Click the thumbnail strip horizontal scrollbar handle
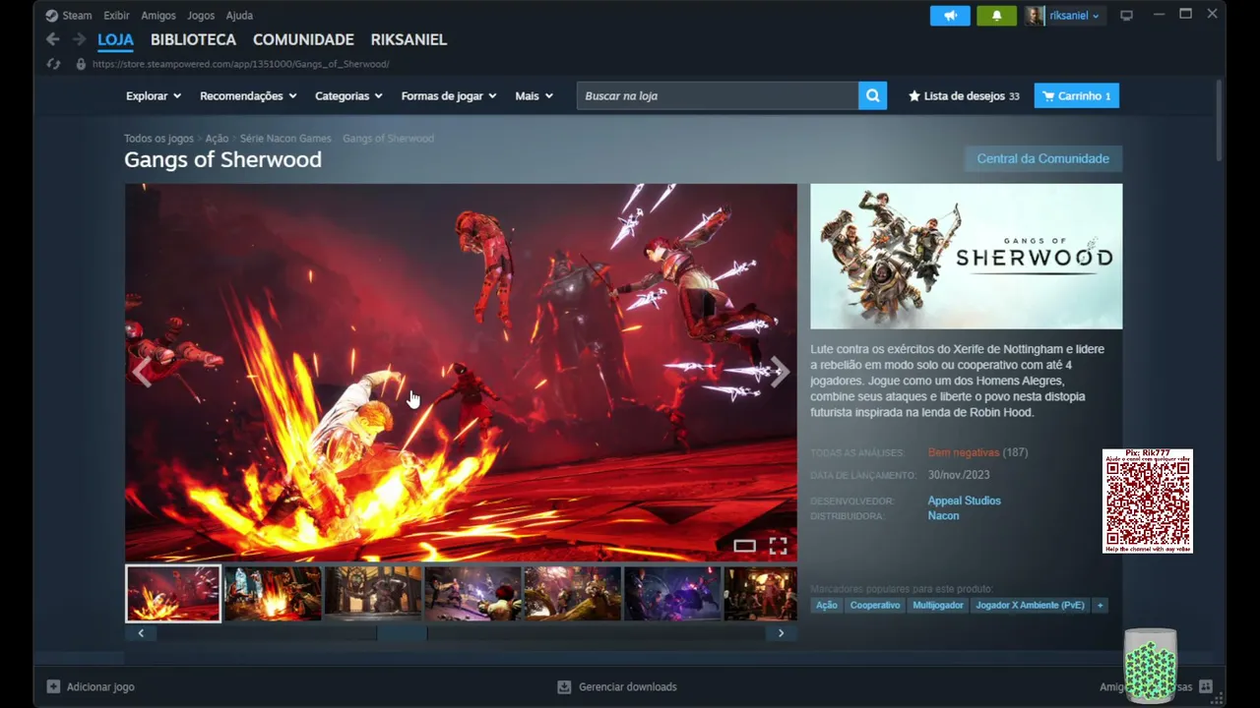Image resolution: width=1260 pixels, height=708 pixels. click(x=402, y=633)
